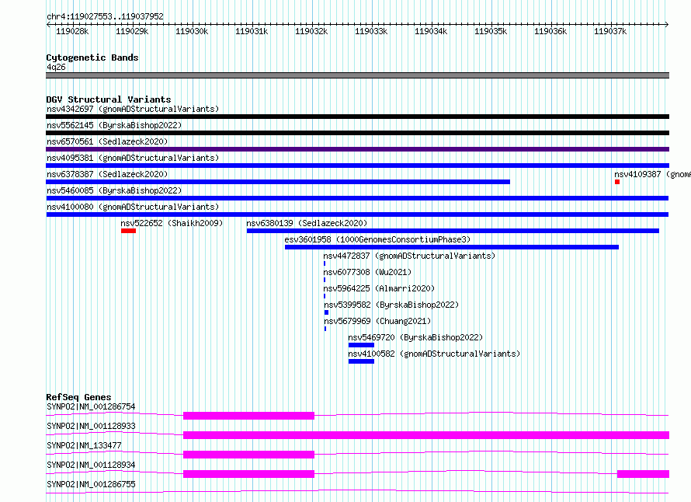Image resolution: width=691 pixels, height=502 pixels.
Task: Open the nsv6077308 (Wu2021) label
Action: click(x=367, y=272)
